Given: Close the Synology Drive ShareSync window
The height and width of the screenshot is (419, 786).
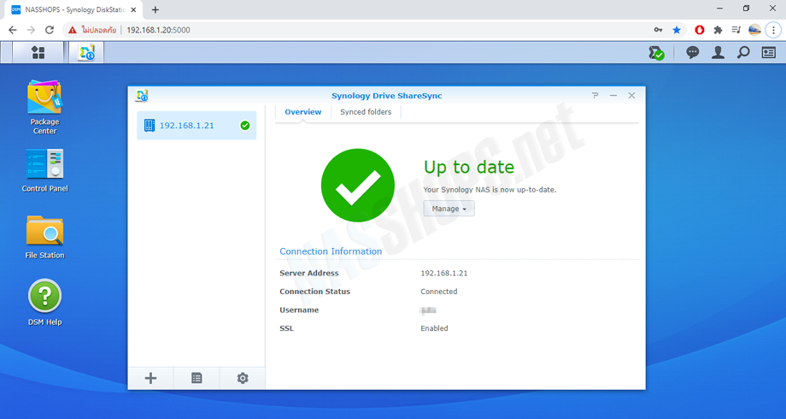Looking at the screenshot, I should (x=631, y=95).
